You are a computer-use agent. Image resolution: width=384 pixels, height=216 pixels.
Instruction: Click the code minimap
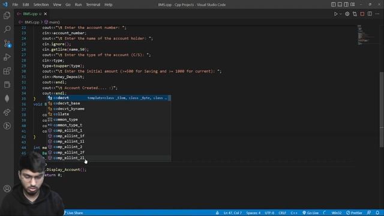(x=367, y=35)
